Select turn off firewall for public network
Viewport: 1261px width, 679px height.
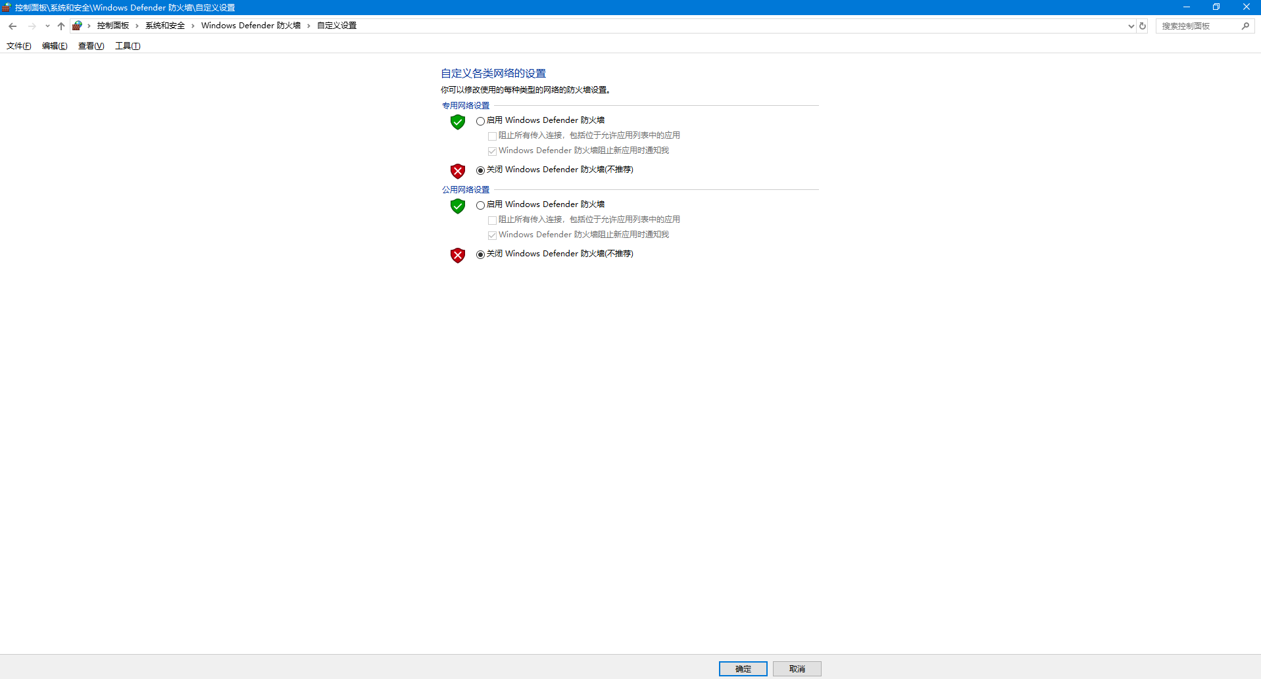(x=480, y=254)
